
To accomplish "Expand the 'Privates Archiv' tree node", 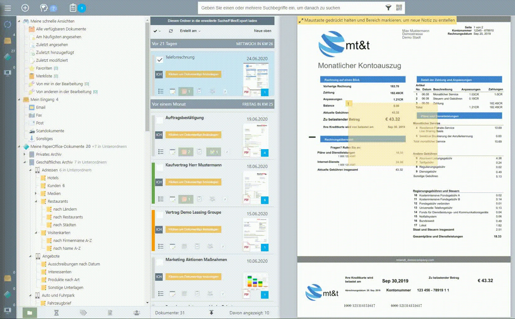I will [x=24, y=154].
